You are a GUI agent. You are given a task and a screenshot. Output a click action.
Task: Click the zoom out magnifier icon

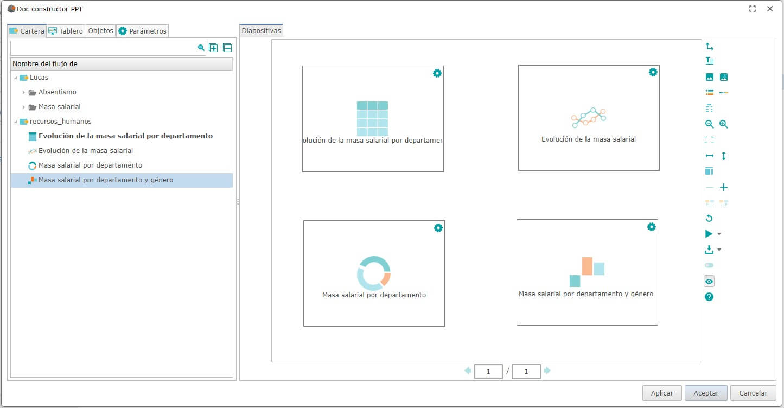click(x=709, y=124)
